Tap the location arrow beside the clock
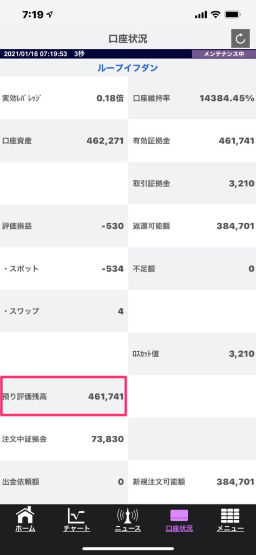256x555 pixels. [x=49, y=15]
